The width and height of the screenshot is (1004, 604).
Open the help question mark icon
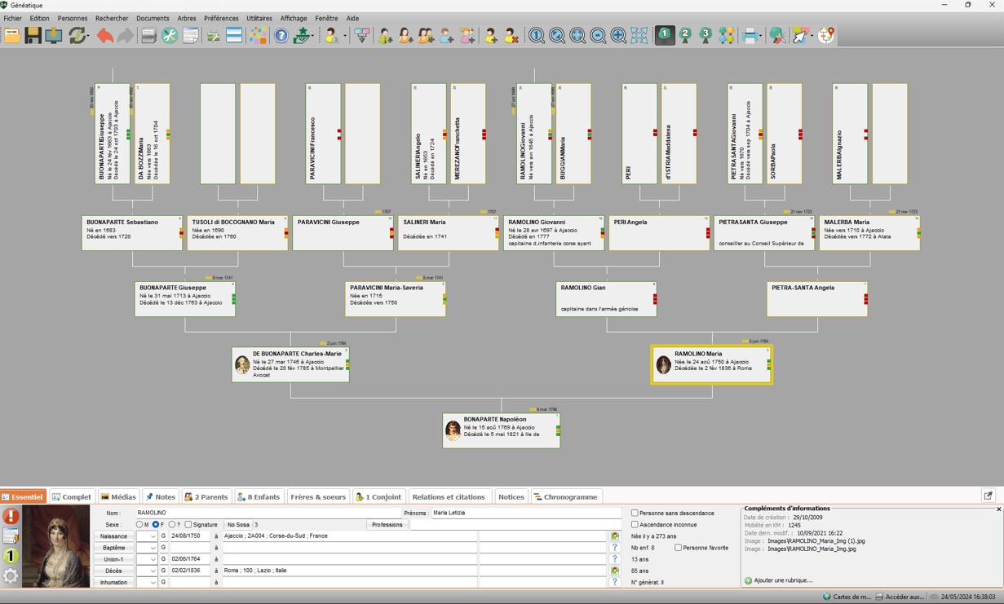pos(281,36)
